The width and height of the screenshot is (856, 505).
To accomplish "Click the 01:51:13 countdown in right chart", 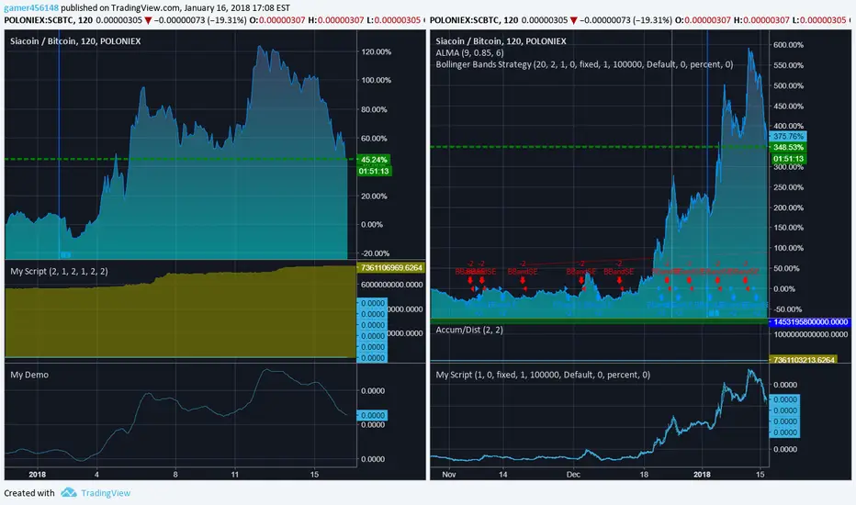I will coord(788,159).
